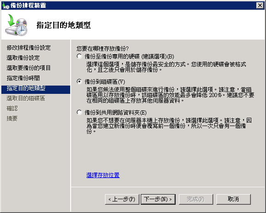Click 選取目的磁碟區 step in sidebar
Viewport: 266px width, 213px height.
click(26, 98)
